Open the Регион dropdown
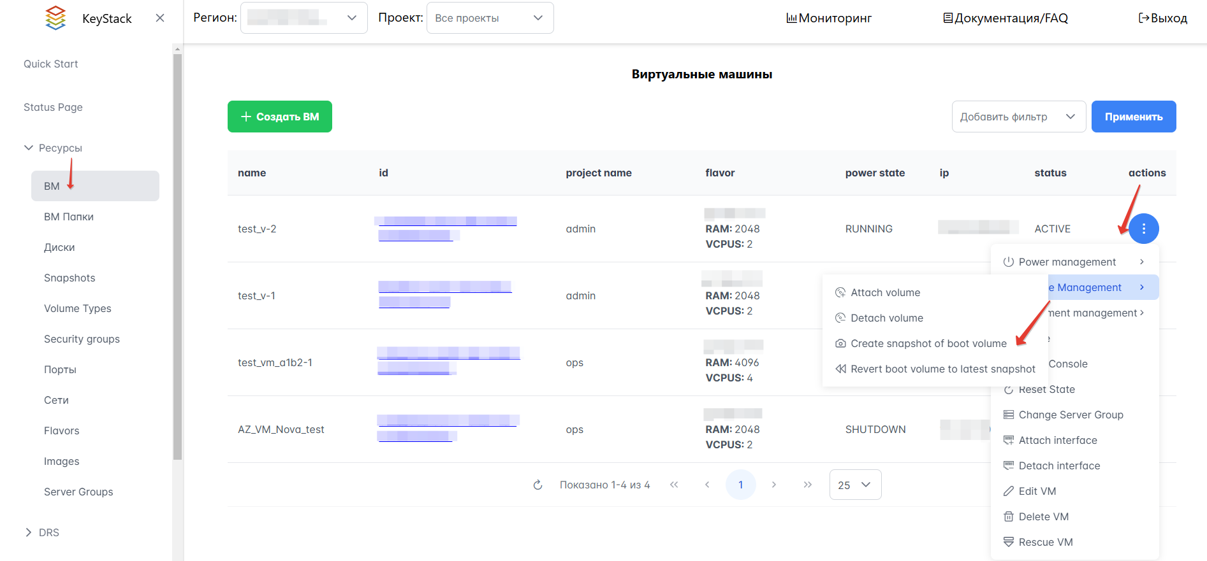 [x=304, y=18]
